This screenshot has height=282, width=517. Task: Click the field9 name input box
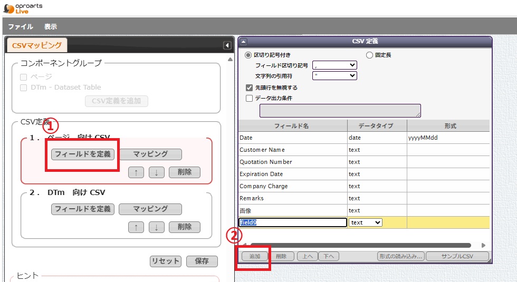point(293,222)
